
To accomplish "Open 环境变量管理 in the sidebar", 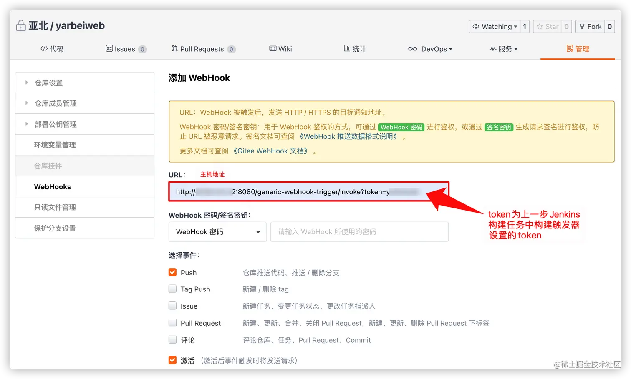I will tap(85, 145).
